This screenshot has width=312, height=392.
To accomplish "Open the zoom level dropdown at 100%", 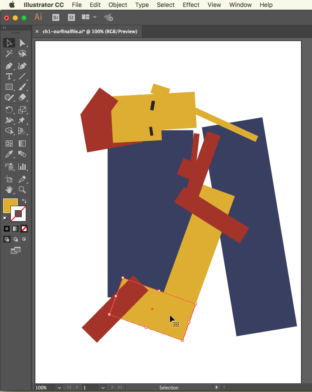I will pos(59,387).
